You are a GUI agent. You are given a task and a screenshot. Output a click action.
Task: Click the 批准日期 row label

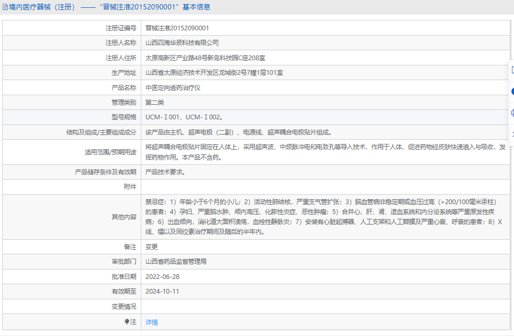(124, 277)
